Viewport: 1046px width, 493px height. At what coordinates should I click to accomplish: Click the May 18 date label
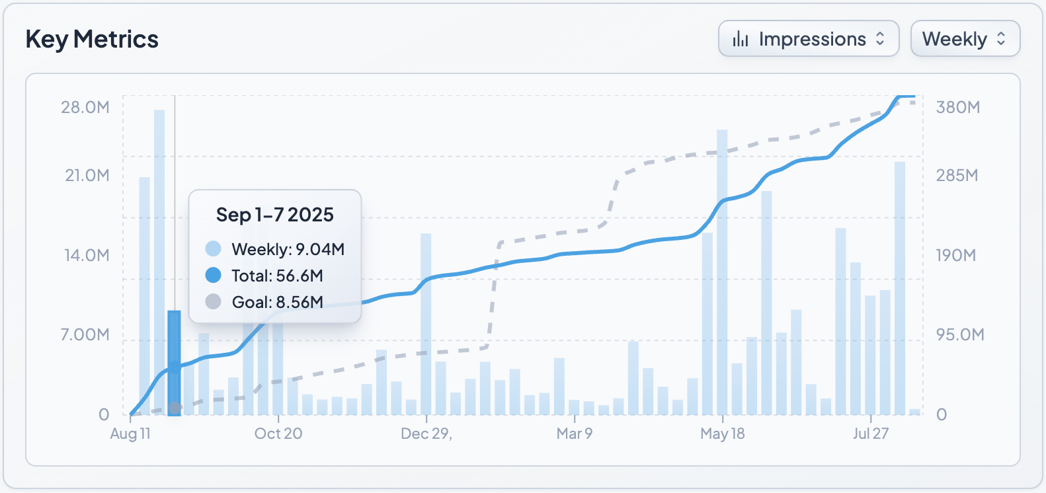pyautogui.click(x=723, y=434)
